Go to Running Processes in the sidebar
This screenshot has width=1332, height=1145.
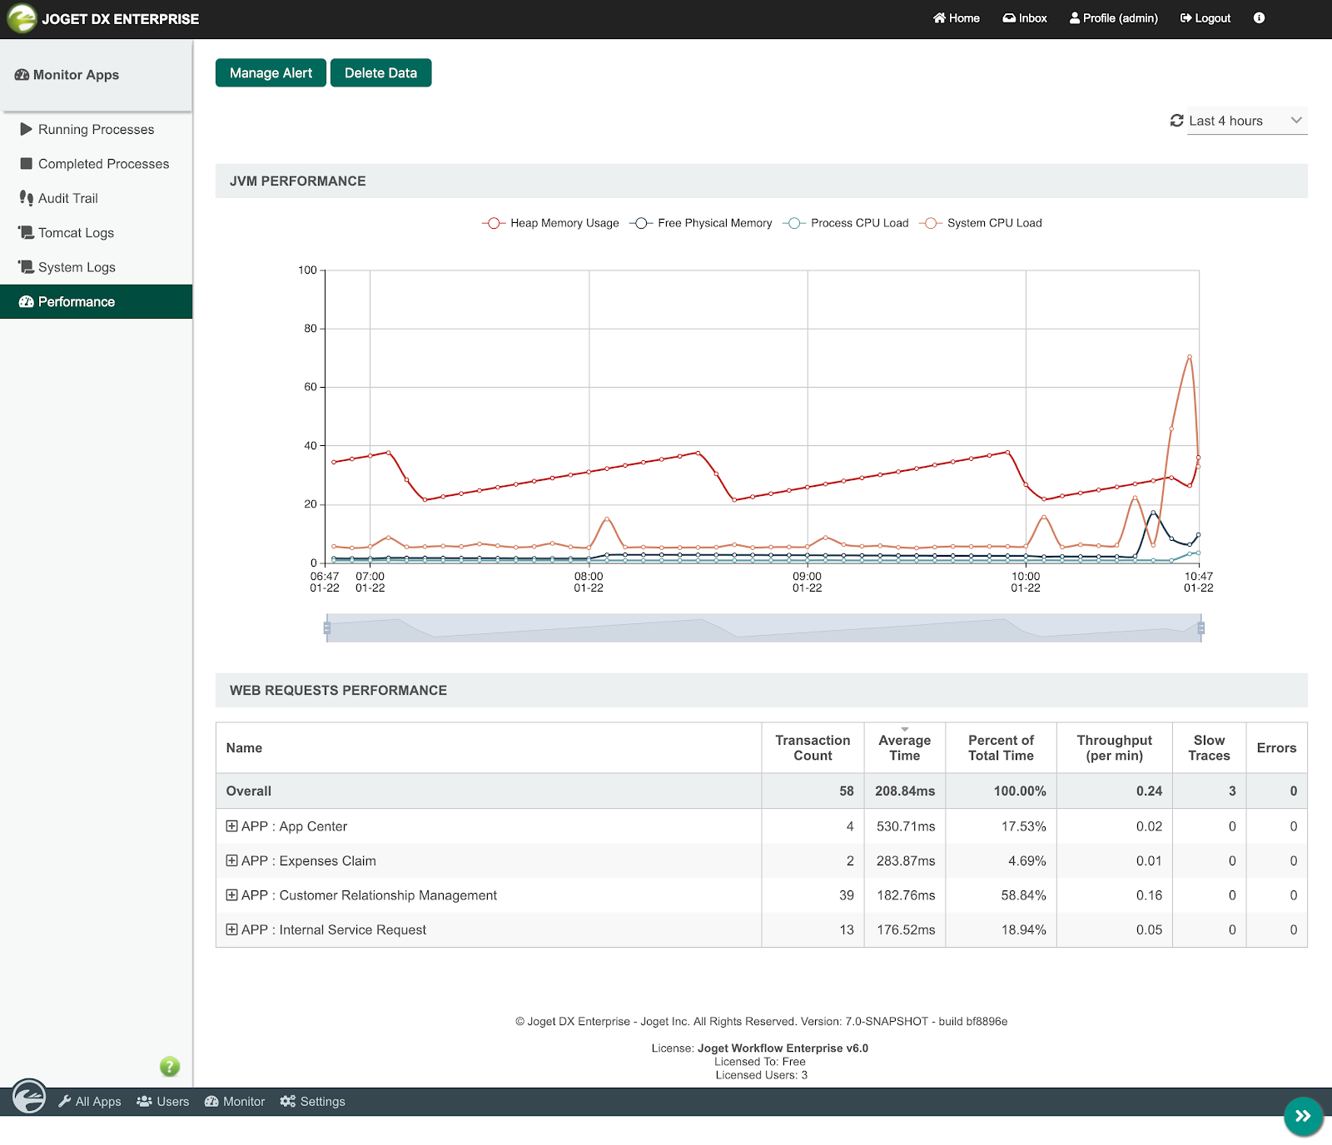pyautogui.click(x=97, y=130)
